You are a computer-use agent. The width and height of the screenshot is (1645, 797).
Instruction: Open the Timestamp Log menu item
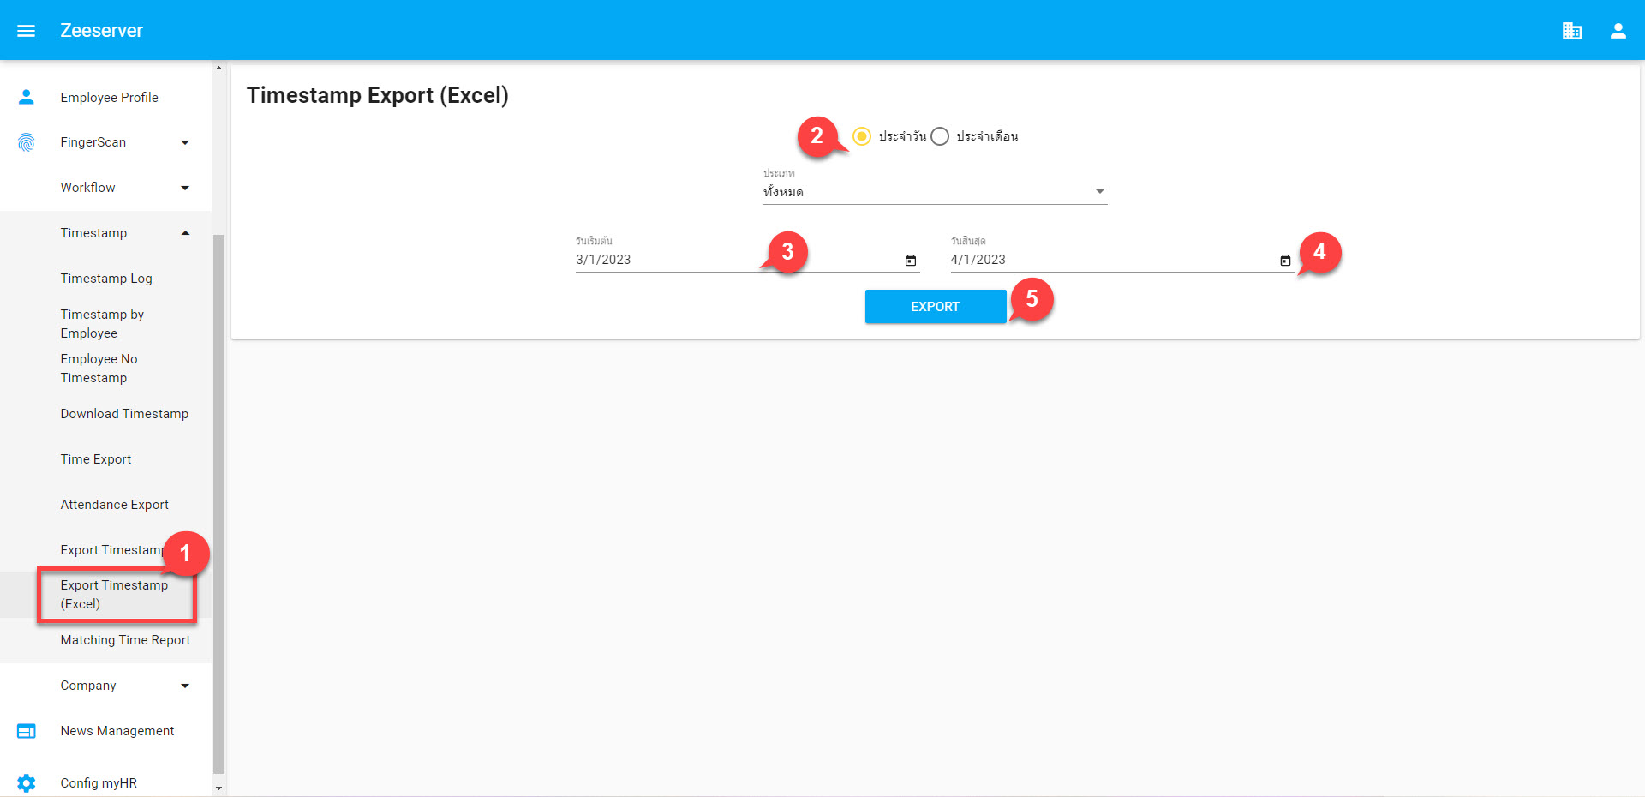105,278
